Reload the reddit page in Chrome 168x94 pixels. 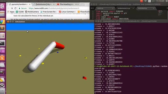point(15,8)
